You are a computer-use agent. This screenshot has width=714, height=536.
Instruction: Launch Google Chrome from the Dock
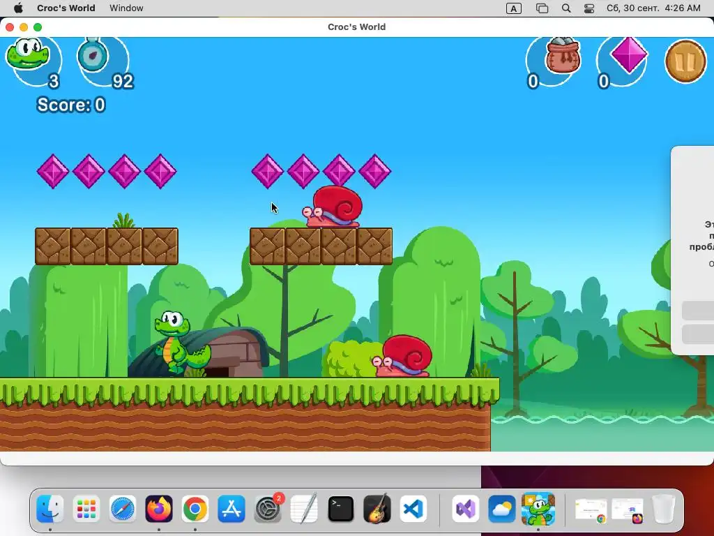click(x=195, y=509)
